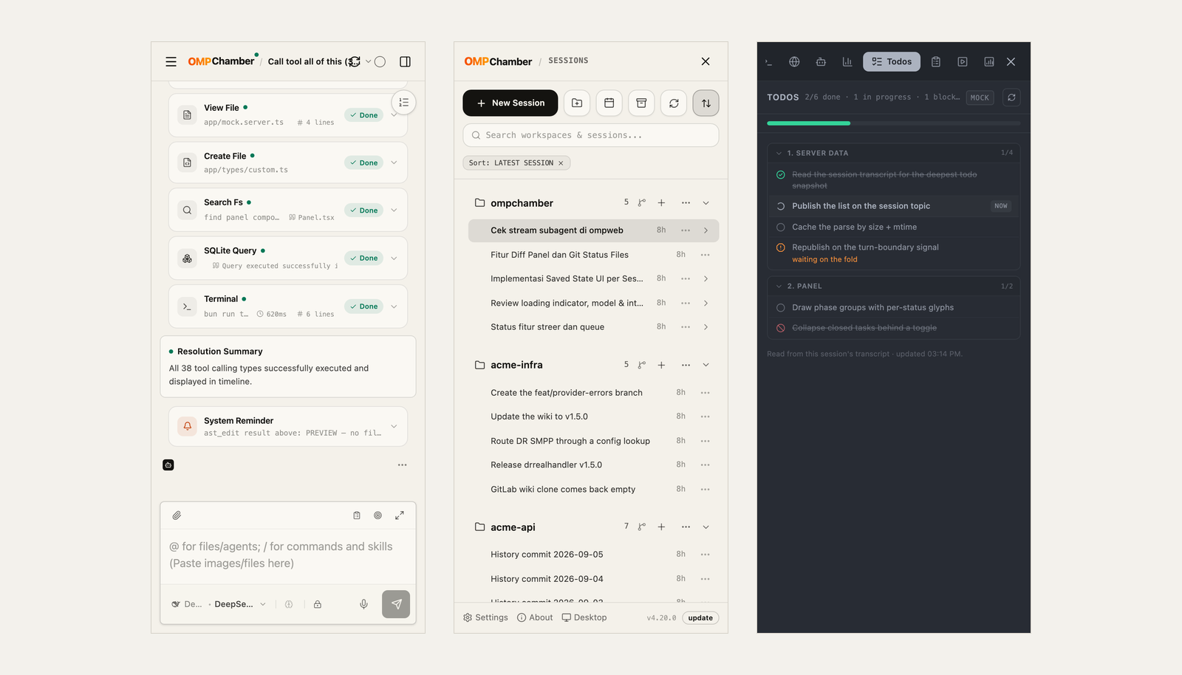The image size is (1182, 675).
Task: Start voice input with the microphone icon
Action: tap(363, 604)
